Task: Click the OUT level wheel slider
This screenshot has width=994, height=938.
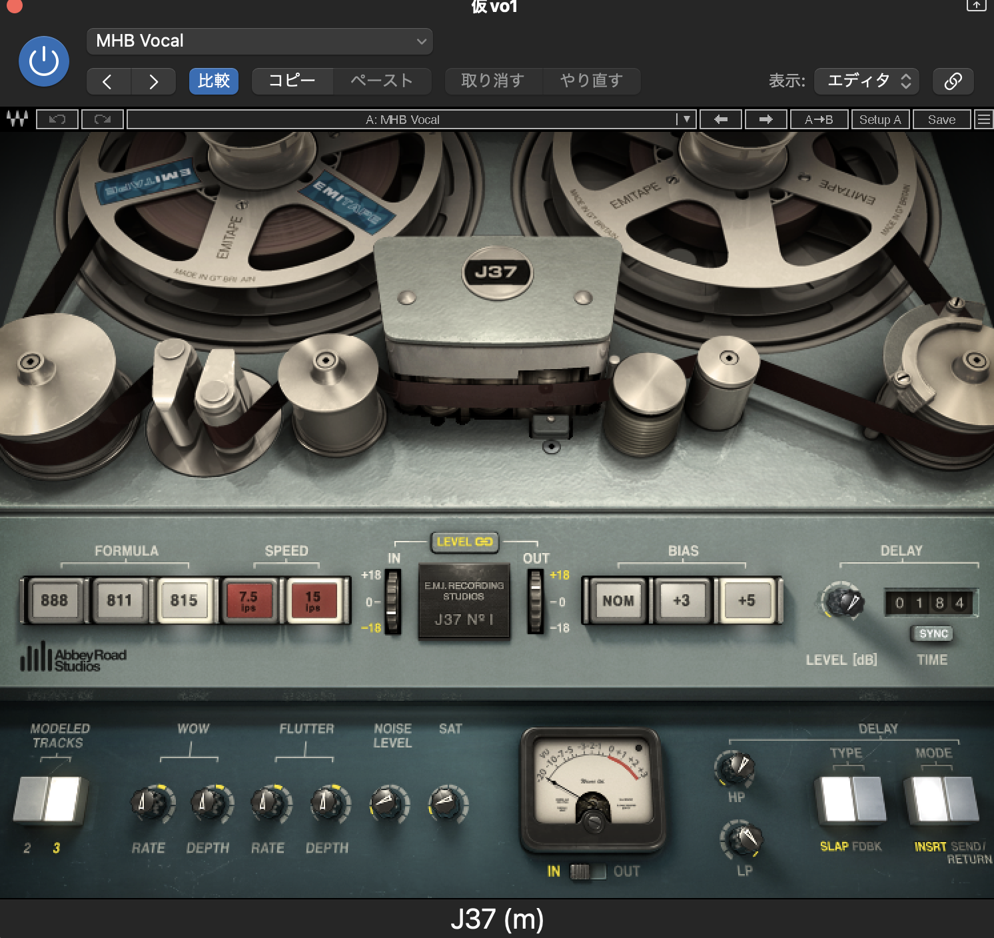Action: 535,601
